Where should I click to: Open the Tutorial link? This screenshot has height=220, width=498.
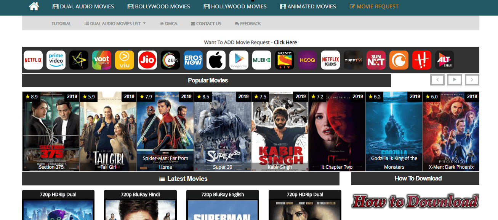point(61,24)
